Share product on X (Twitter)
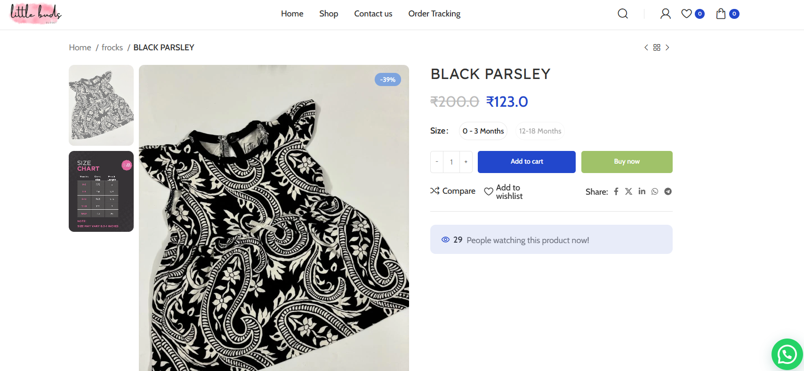The image size is (804, 371). click(628, 191)
